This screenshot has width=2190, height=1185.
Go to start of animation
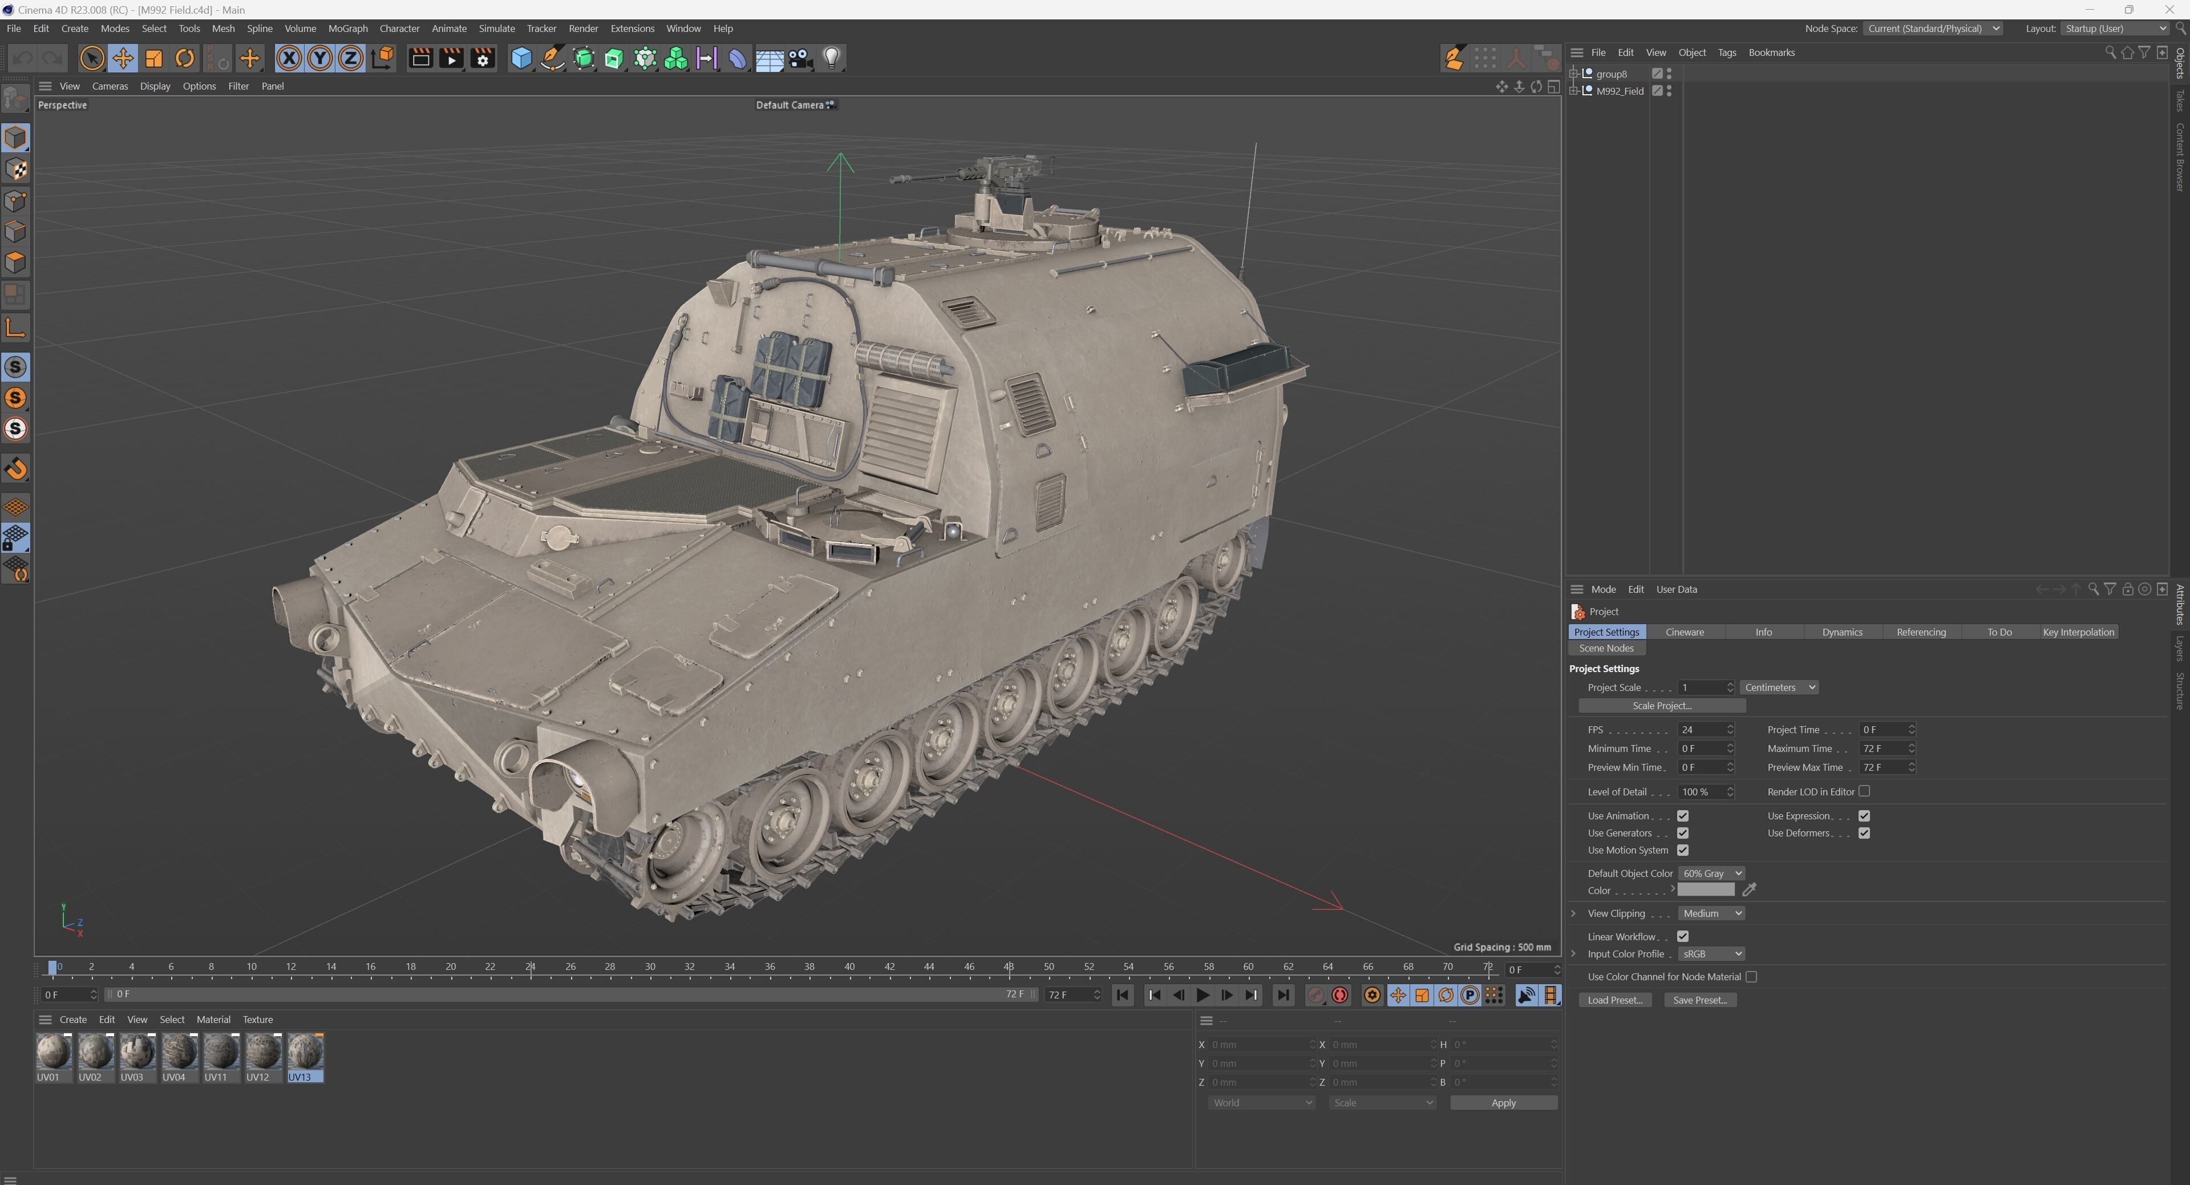pos(1122,996)
